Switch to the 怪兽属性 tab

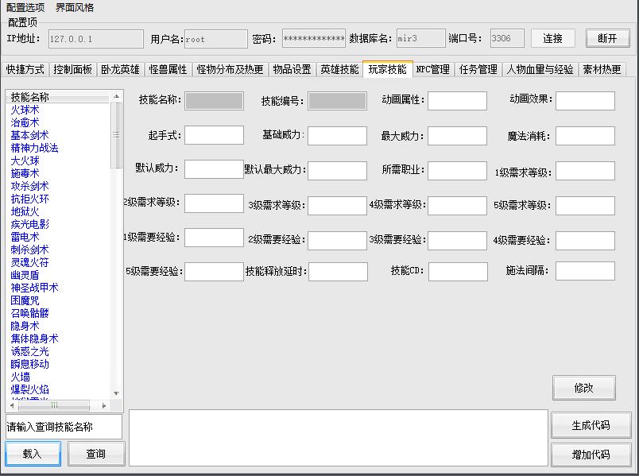point(168,69)
